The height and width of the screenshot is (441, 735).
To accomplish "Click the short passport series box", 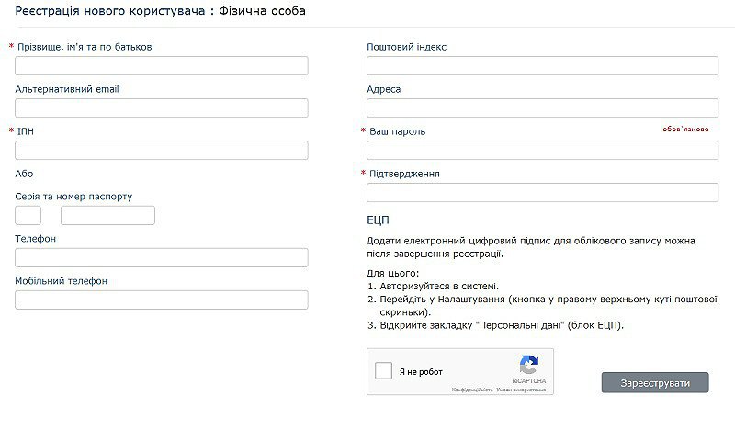I will pos(28,216).
